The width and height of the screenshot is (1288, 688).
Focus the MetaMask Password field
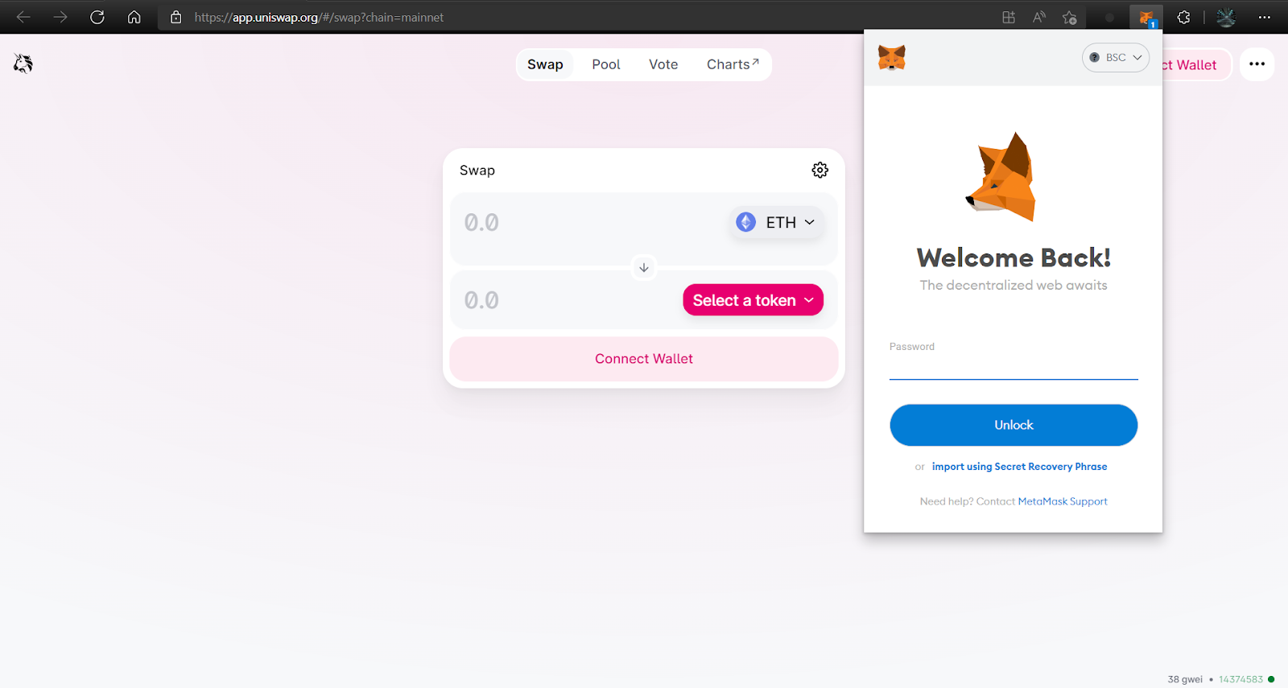click(x=1013, y=366)
